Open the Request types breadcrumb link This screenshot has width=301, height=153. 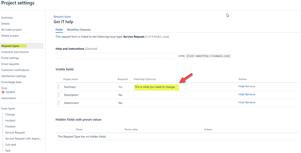pyautogui.click(x=62, y=17)
